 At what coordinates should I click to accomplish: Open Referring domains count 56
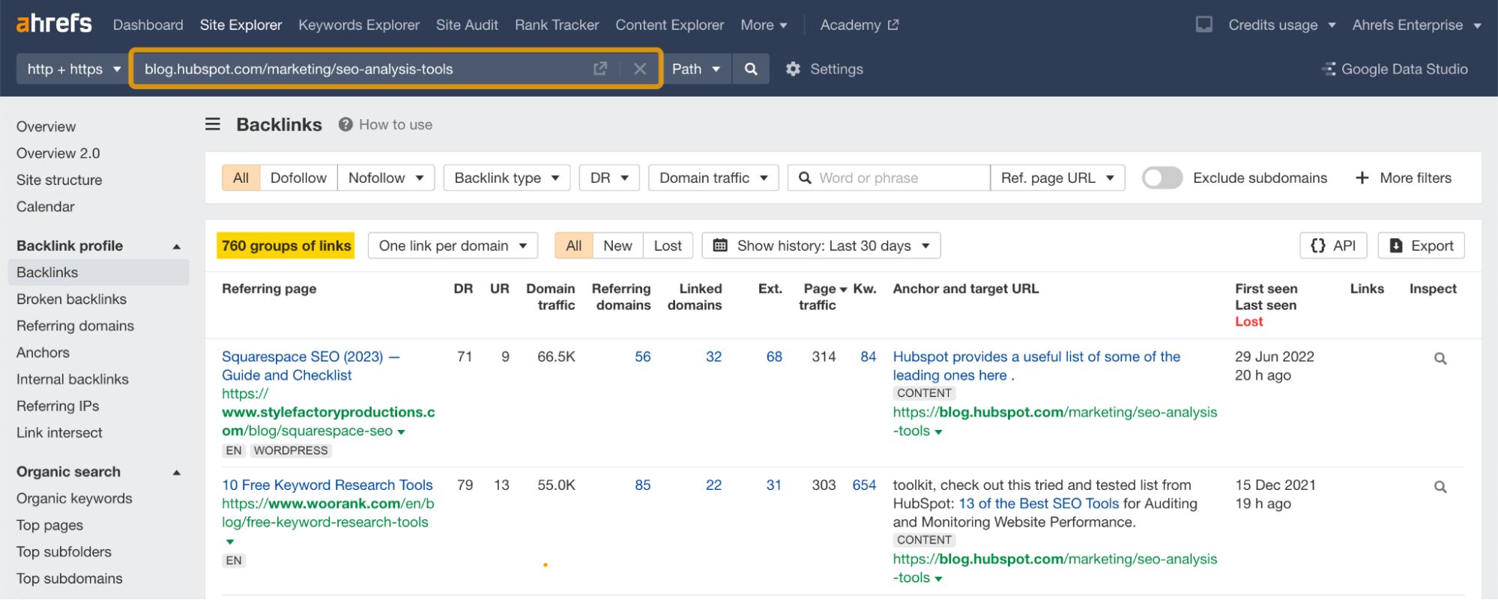pyautogui.click(x=642, y=357)
